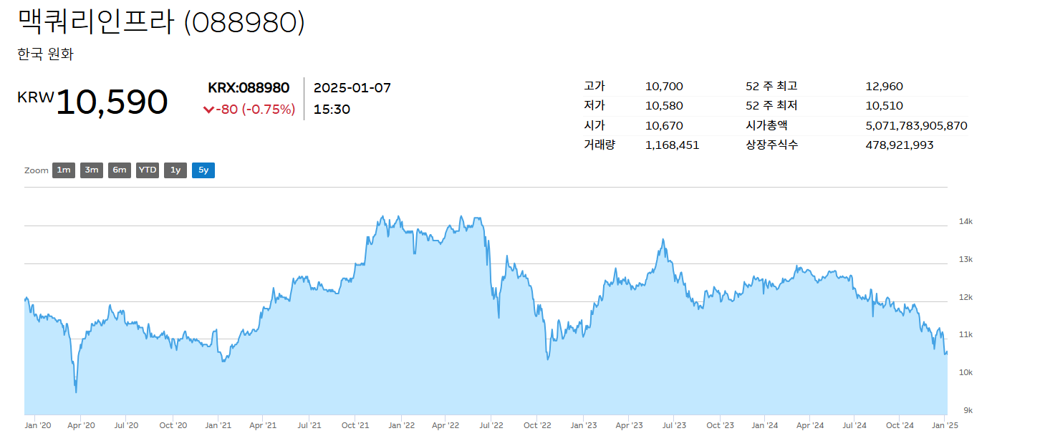1045x446 pixels.
Task: Click the 52 주 최저 value 10,510
Action: click(x=884, y=106)
